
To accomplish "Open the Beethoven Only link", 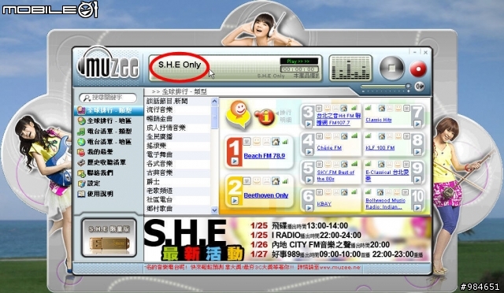I will (x=266, y=195).
